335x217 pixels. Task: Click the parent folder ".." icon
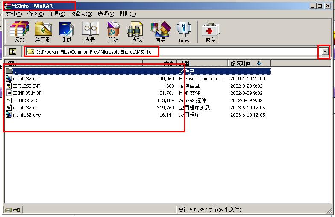(9, 71)
